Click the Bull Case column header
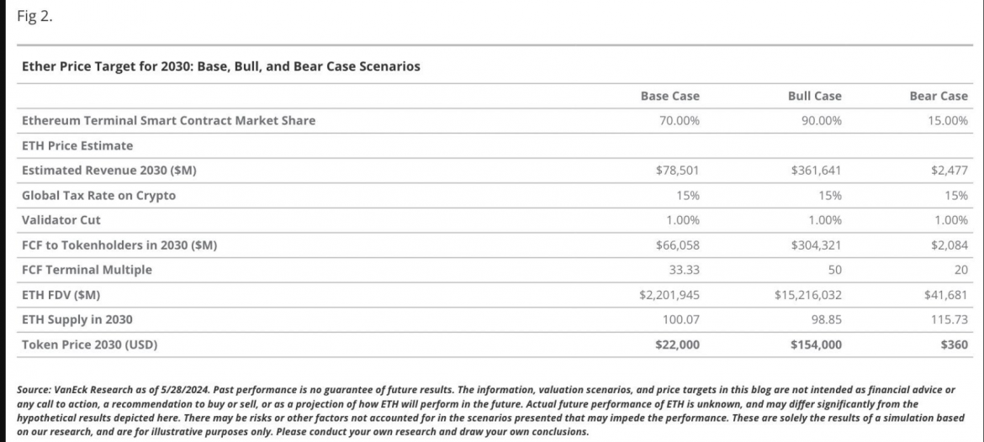This screenshot has height=442, width=984. click(x=814, y=96)
